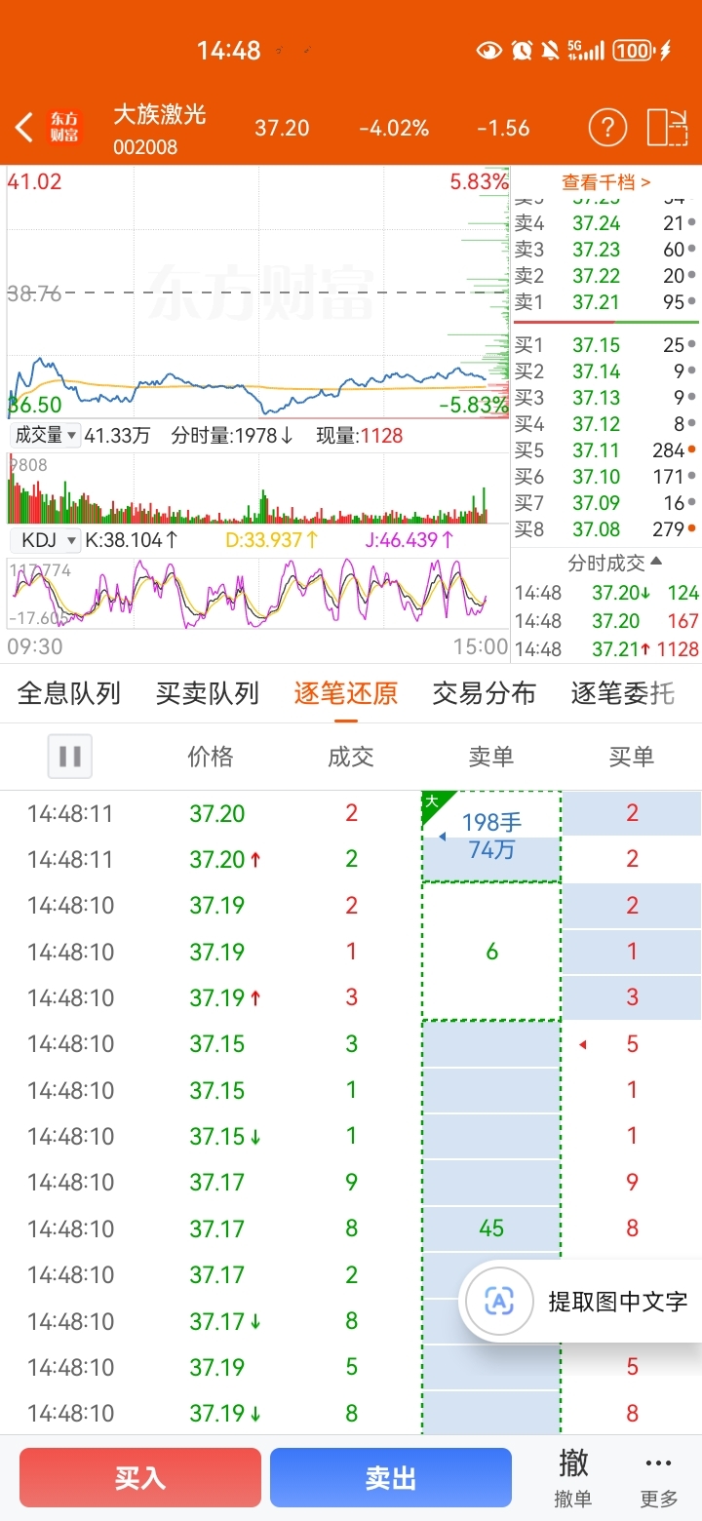Tap the 5G signal strength icon

click(x=586, y=50)
